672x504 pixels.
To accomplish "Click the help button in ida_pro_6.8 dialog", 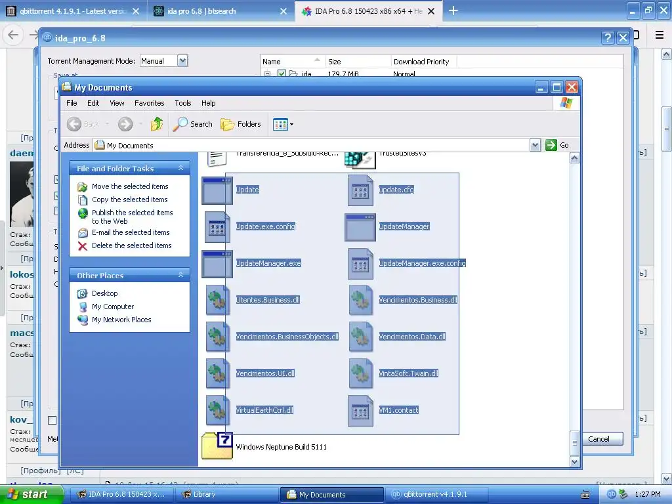I will click(x=607, y=38).
